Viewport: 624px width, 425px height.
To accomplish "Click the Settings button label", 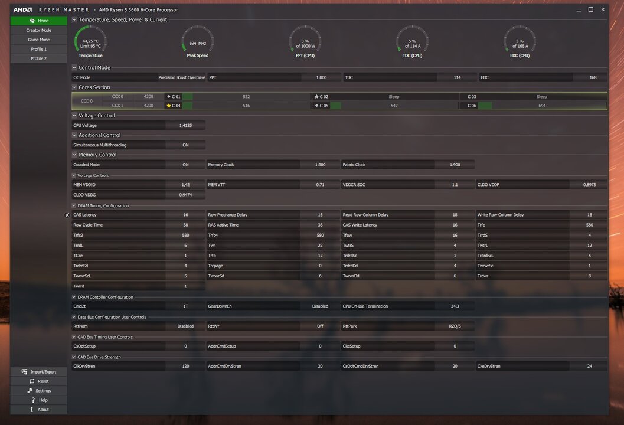I will (43, 391).
